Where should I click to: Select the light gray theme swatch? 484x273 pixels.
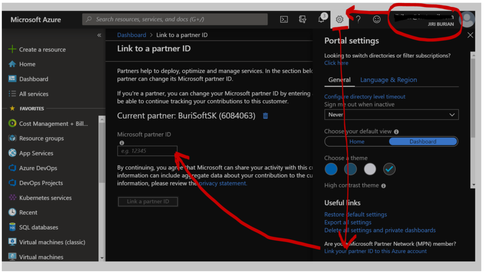pos(370,170)
